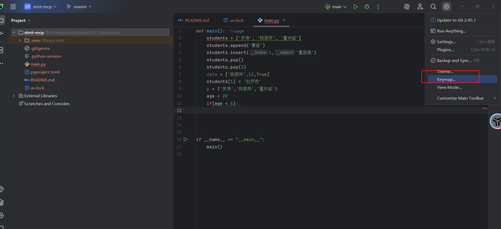Open Settings from the popup menu

pos(462,42)
